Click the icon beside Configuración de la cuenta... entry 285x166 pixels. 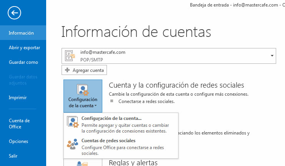(73, 122)
